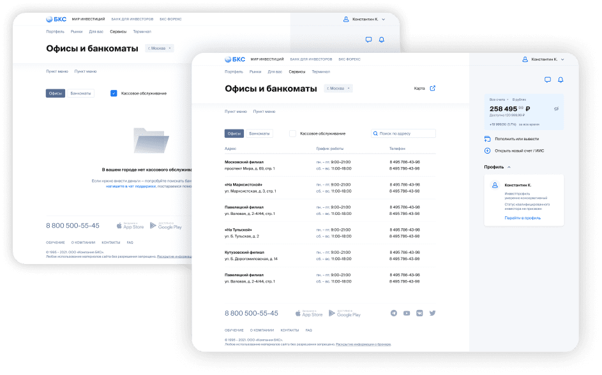Image resolution: width=602 pixels, height=375 pixels.
Task: Switch to Банкоматы toggle in front window
Action: click(259, 133)
